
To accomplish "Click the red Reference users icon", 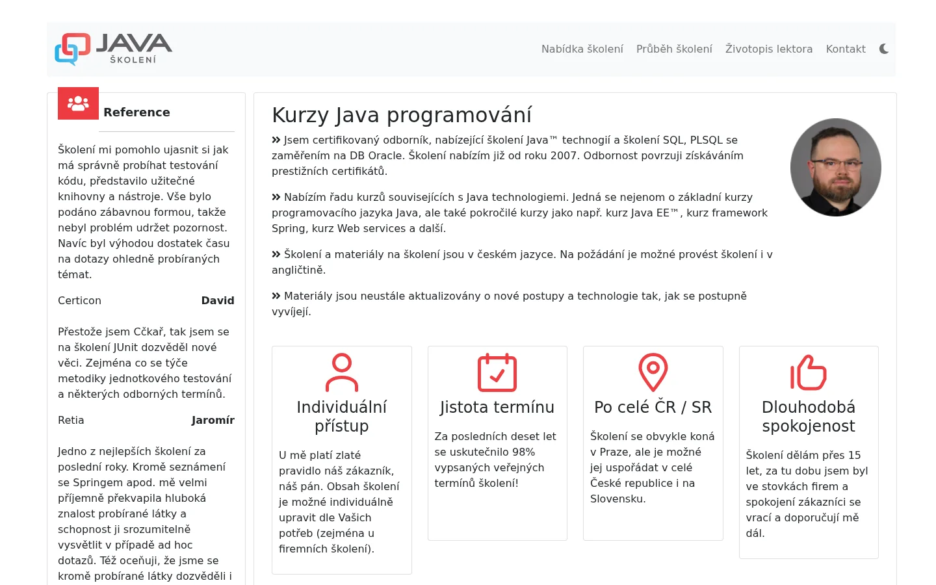I will pos(78,103).
